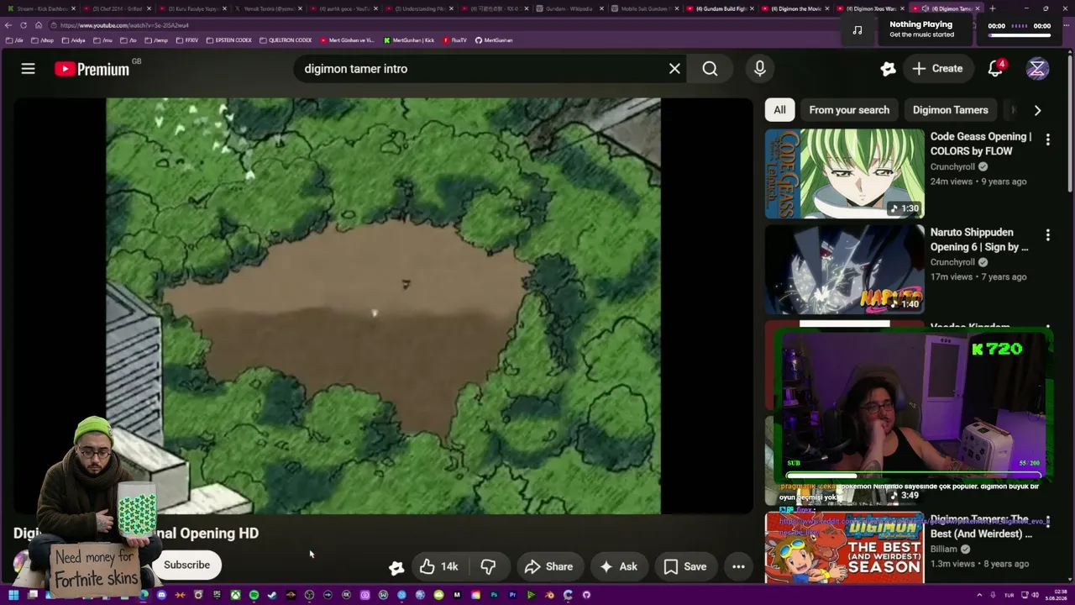Like the video with 14k likes
1075x605 pixels.
click(x=439, y=566)
